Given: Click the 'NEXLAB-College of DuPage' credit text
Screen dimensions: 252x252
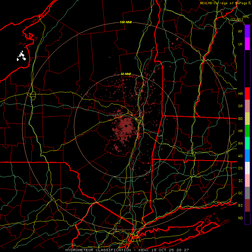Looking at the screenshot, I should point(224,3).
